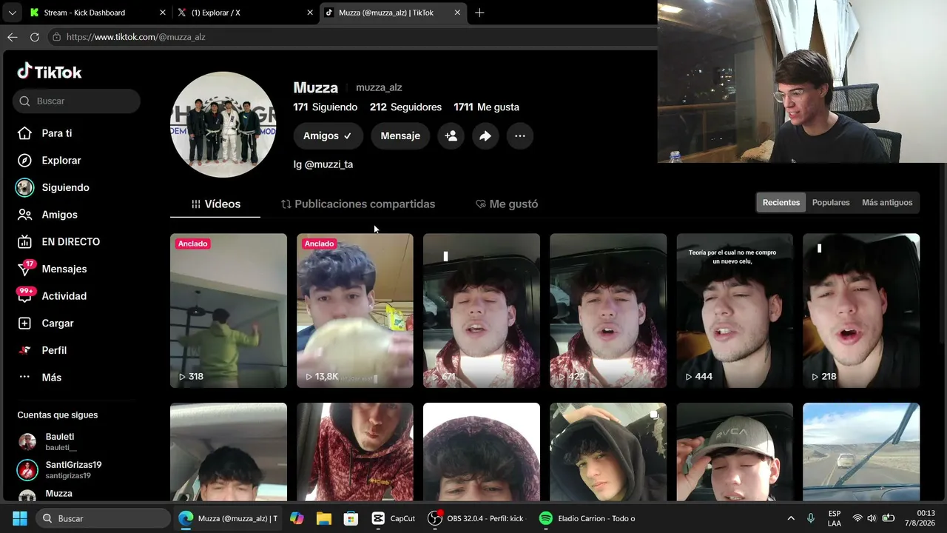947x533 pixels.
Task: Open the Windows Start menu
Action: click(20, 518)
